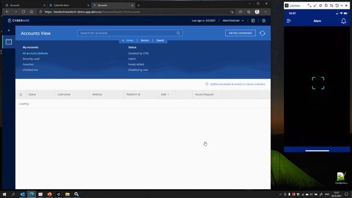The height and width of the screenshot is (198, 352).
Task: Open the help question mark icon in header
Action: tap(264, 21)
